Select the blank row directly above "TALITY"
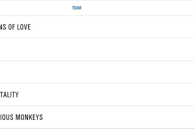 tap(97, 72)
